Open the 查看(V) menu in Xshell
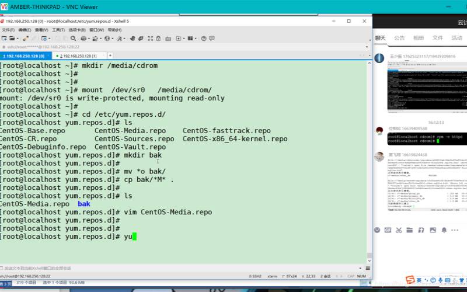Viewport: 467px width, 292px height. [x=41, y=30]
